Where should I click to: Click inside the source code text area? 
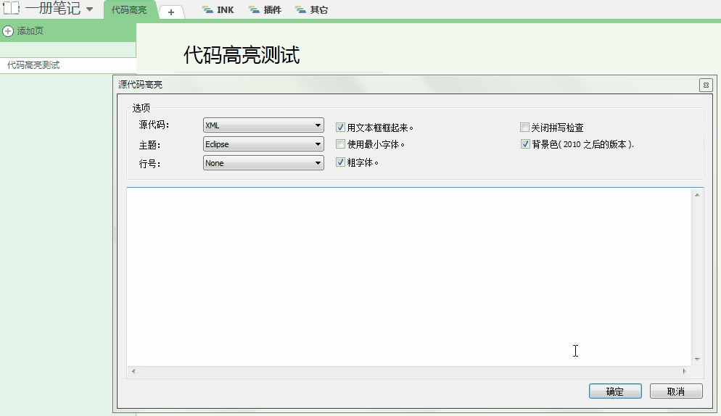[409, 277]
